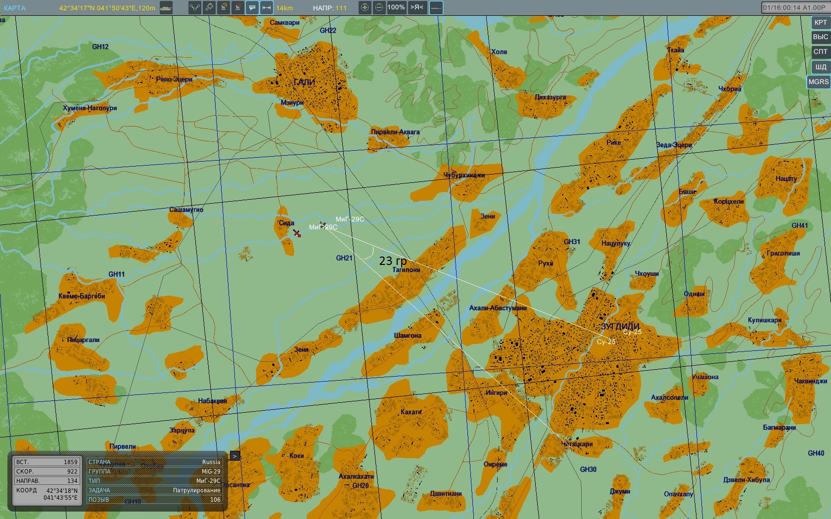Image resolution: width=831 pixels, height=519 pixels.
Task: Click the GH11 grid label
Action: pyautogui.click(x=117, y=274)
